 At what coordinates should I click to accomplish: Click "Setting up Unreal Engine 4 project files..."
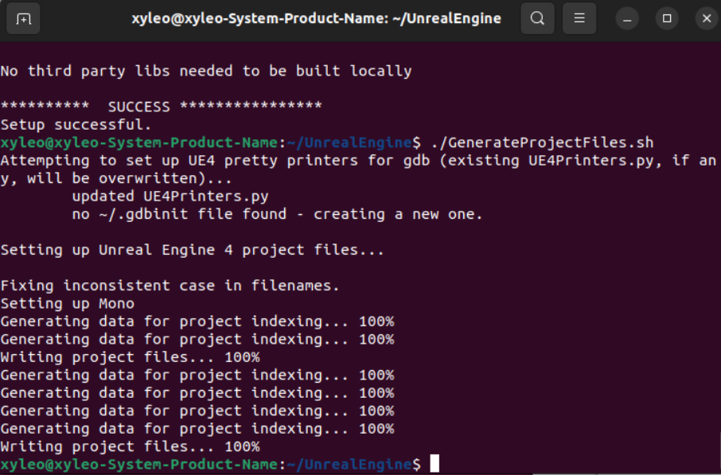pyautogui.click(x=192, y=250)
